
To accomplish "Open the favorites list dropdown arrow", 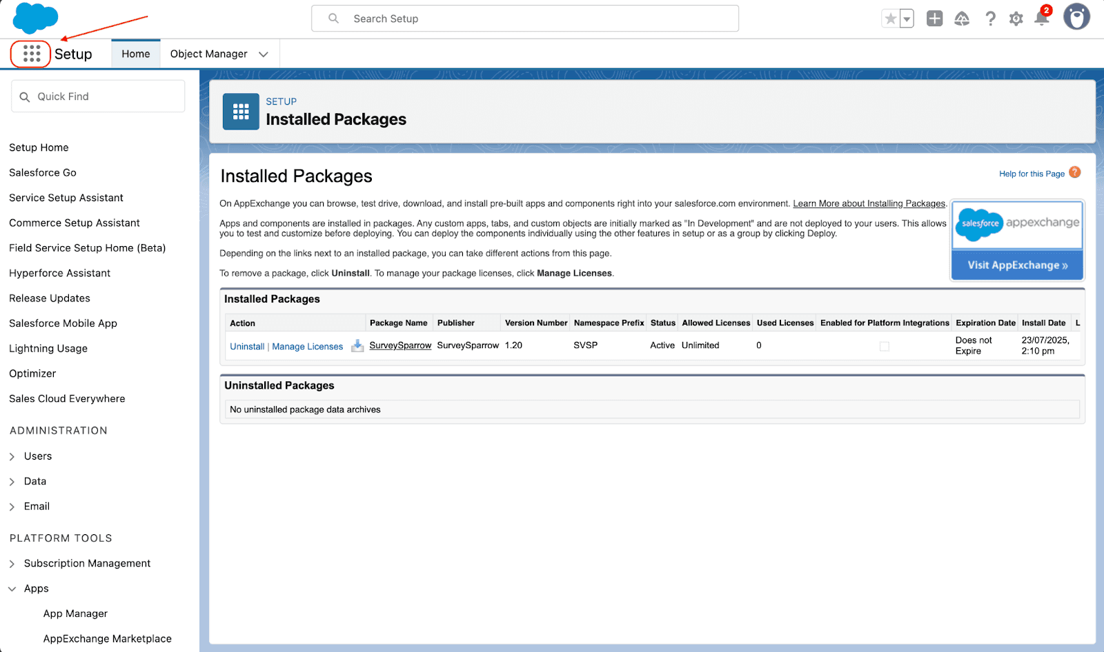I will pos(907,19).
